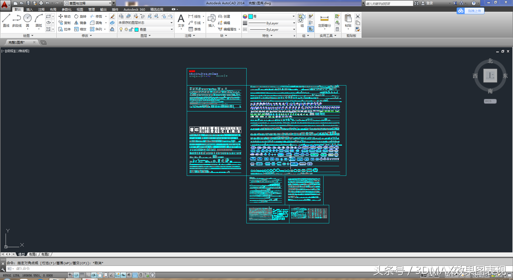513x280 pixels.
Task: Open the current layer dropdown 青墨
Action: pyautogui.click(x=146, y=29)
